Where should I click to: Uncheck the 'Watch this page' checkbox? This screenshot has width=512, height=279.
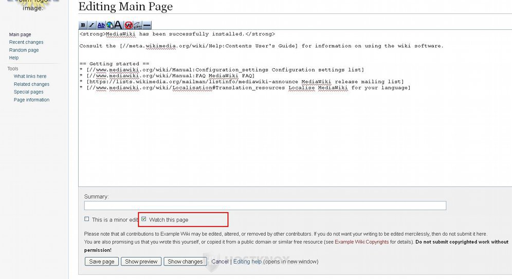coord(143,219)
